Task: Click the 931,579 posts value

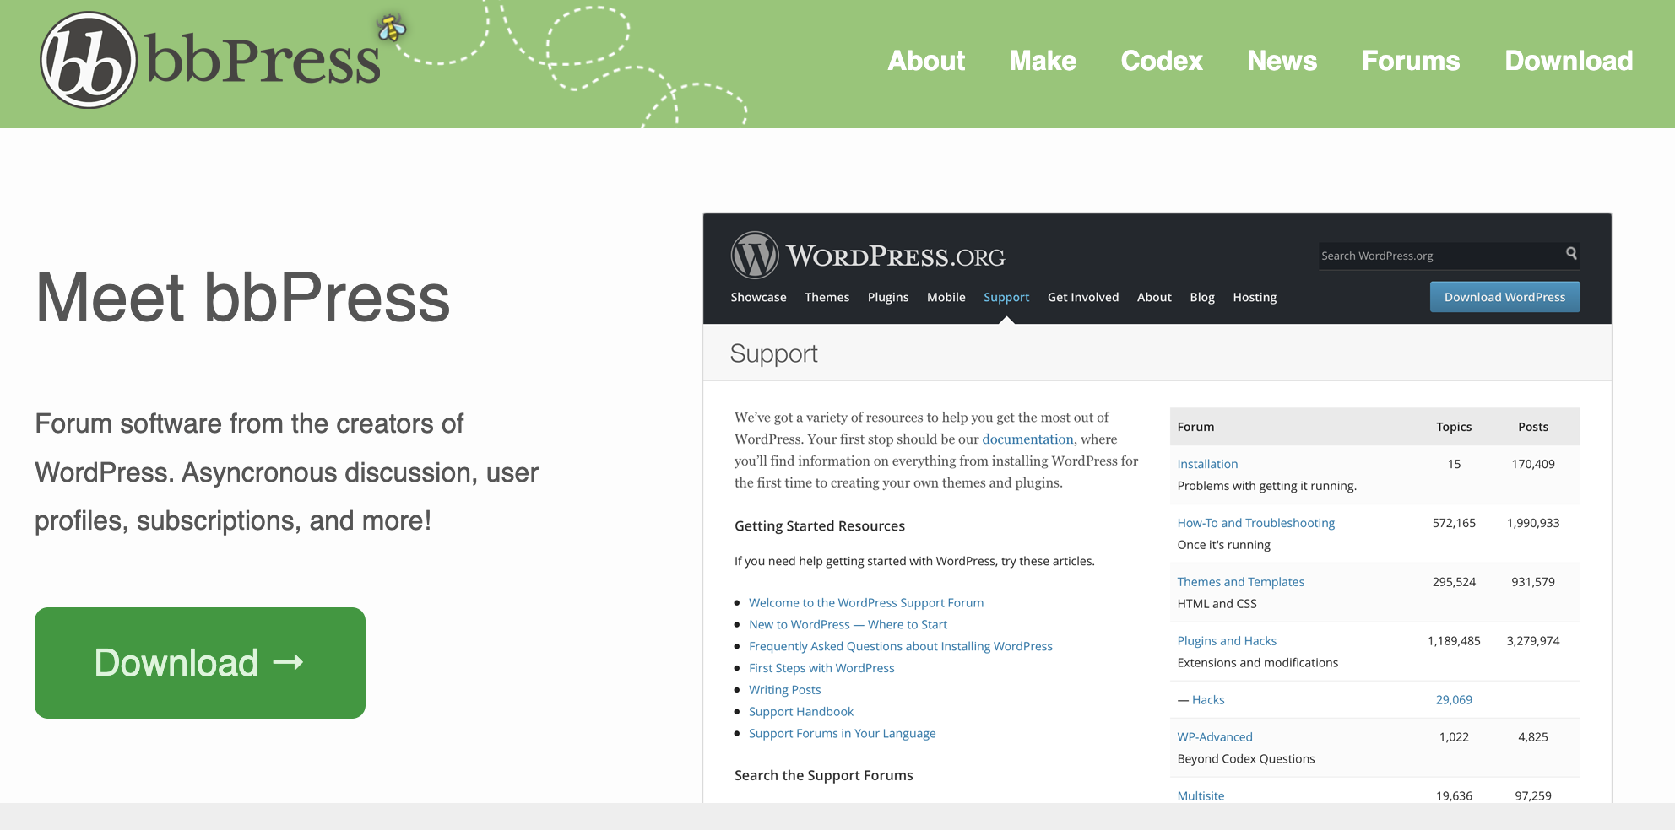Action: [1533, 582]
